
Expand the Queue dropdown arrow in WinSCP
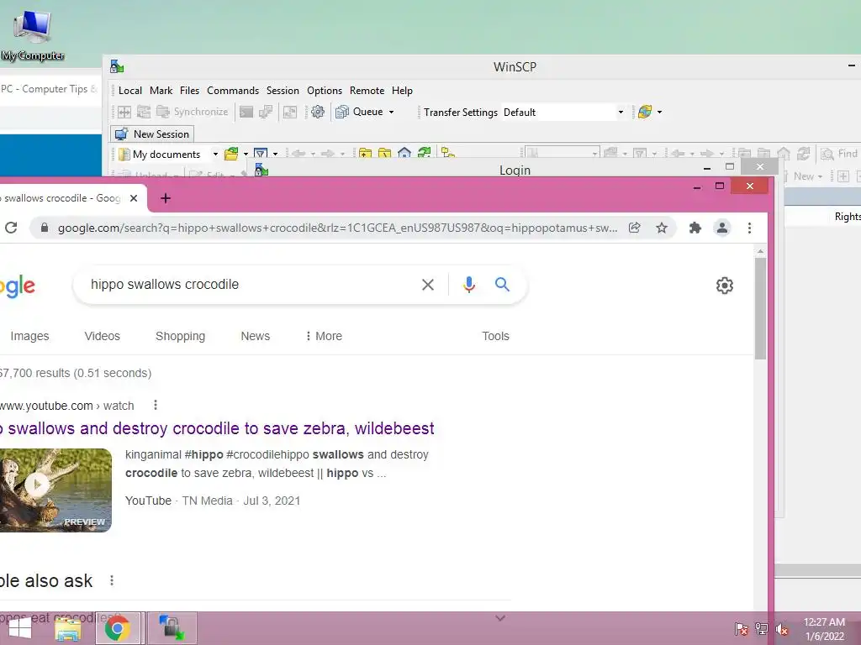click(x=392, y=112)
